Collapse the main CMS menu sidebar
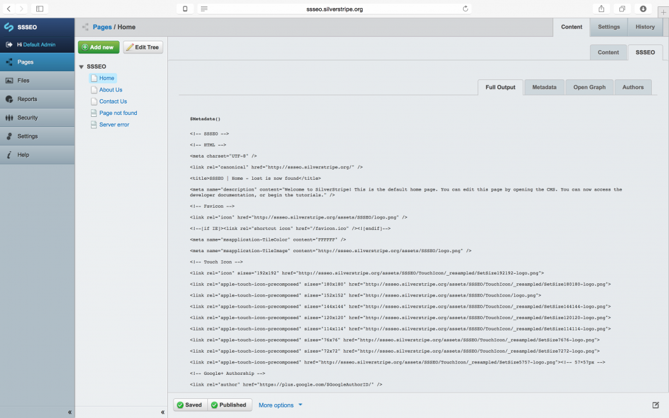 [69, 412]
